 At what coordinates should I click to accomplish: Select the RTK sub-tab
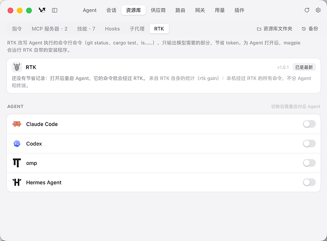tap(159, 29)
